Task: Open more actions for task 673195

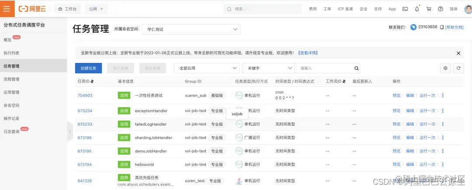Action: click(x=442, y=151)
